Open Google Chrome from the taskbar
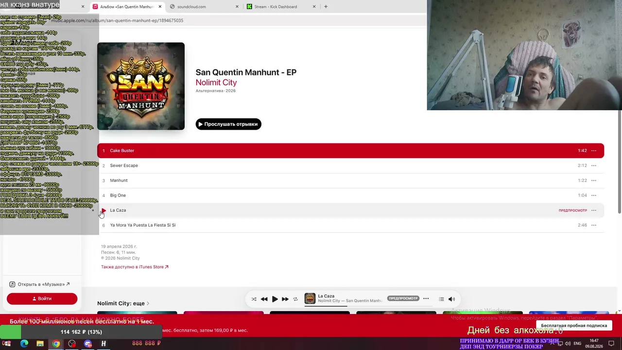 (x=56, y=344)
